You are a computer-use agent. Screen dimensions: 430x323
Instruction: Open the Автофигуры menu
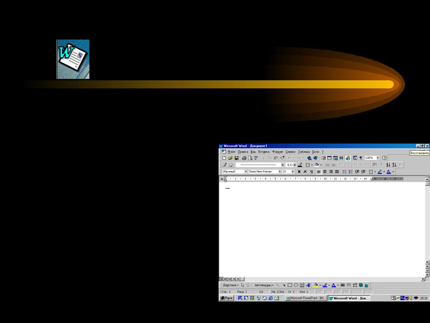click(264, 285)
